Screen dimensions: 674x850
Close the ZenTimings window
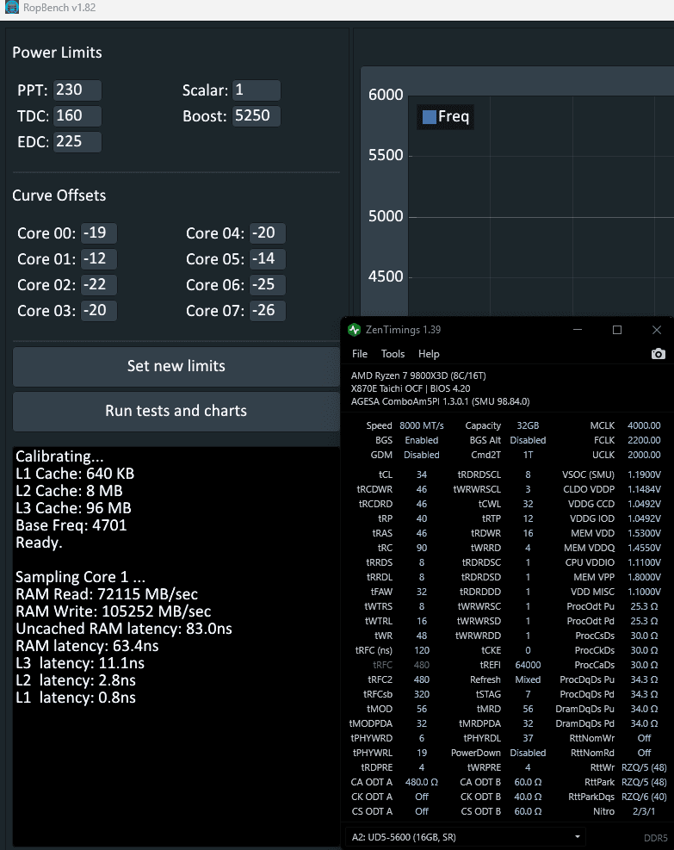pyautogui.click(x=657, y=330)
